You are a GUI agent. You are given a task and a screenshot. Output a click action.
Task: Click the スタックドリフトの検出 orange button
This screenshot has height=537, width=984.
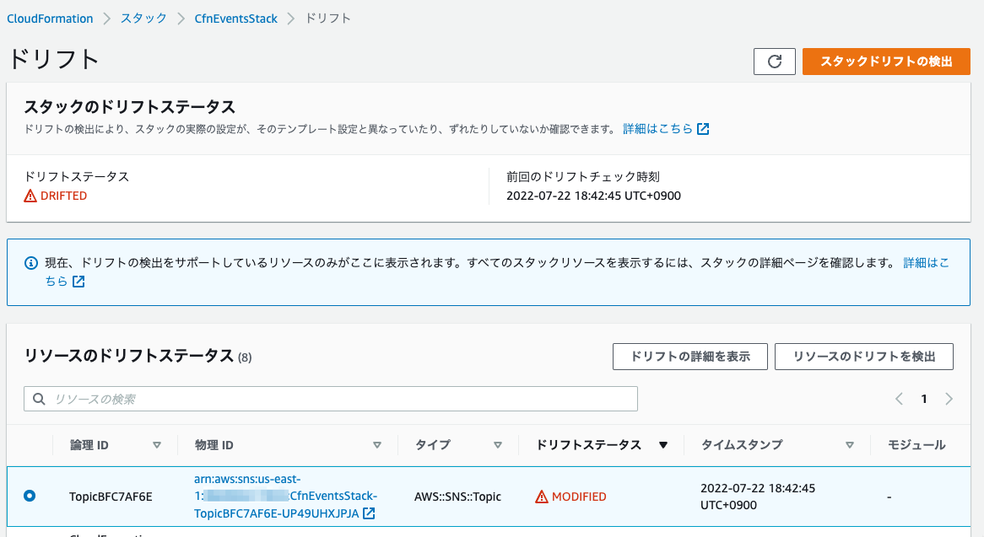tap(886, 62)
